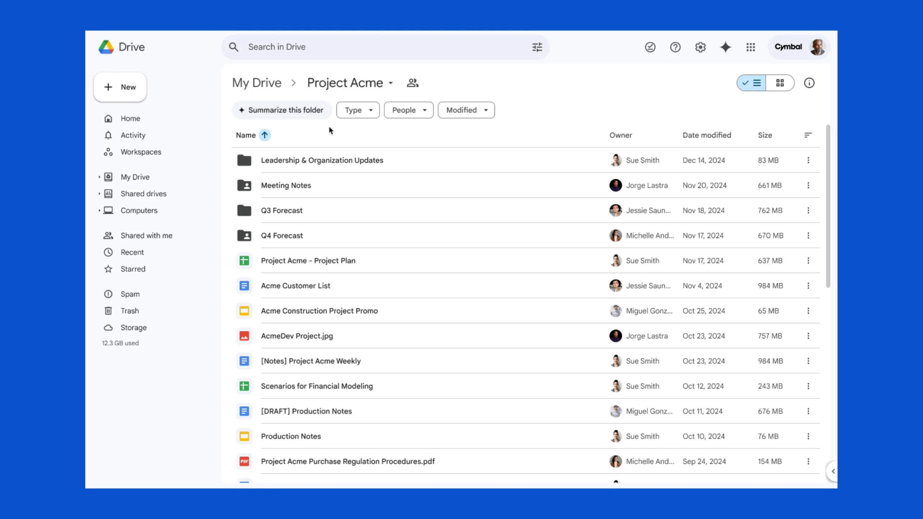The image size is (923, 519).
Task: Open the Project Acme folder dropdown arrow
Action: tap(390, 83)
